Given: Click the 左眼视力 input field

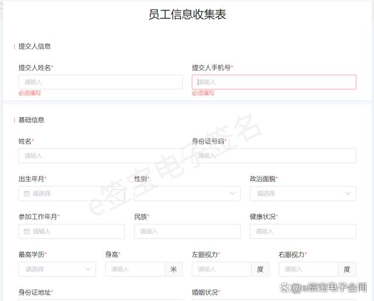Looking at the screenshot, I should (221, 269).
